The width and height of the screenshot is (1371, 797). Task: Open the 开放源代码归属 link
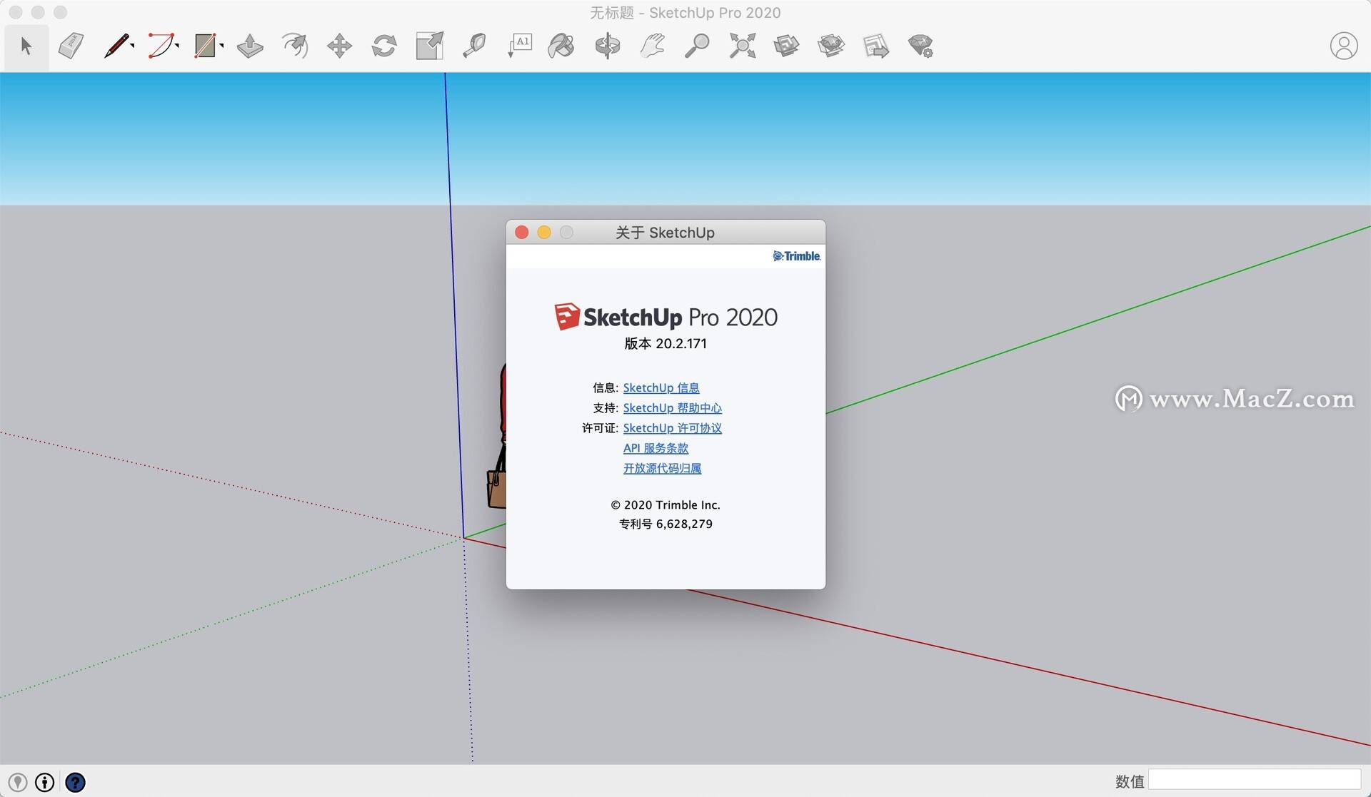coord(662,468)
